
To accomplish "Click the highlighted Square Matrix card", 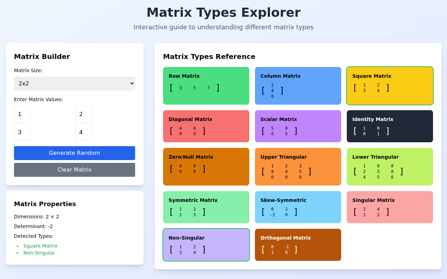I will [x=390, y=85].
